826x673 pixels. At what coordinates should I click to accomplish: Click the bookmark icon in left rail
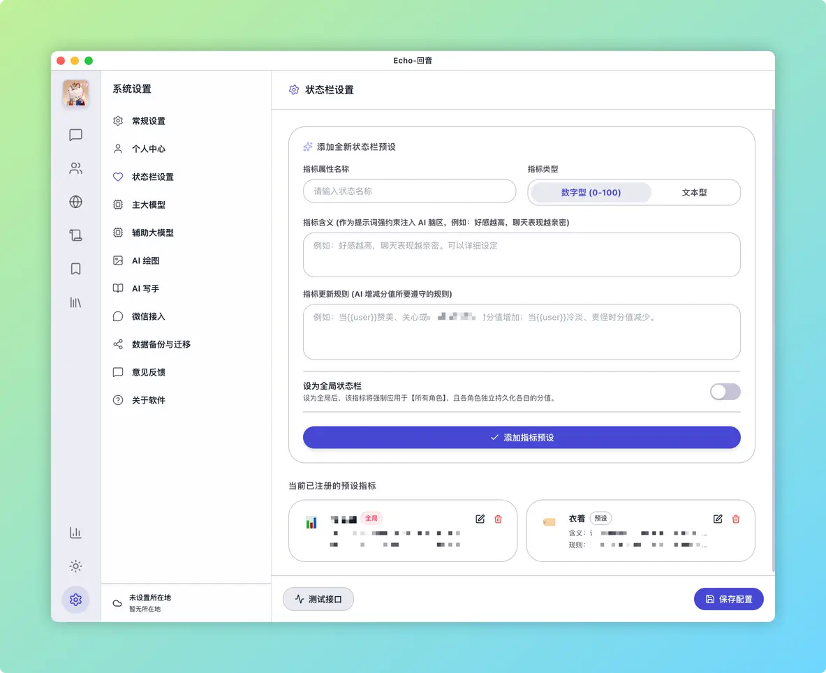coord(75,269)
